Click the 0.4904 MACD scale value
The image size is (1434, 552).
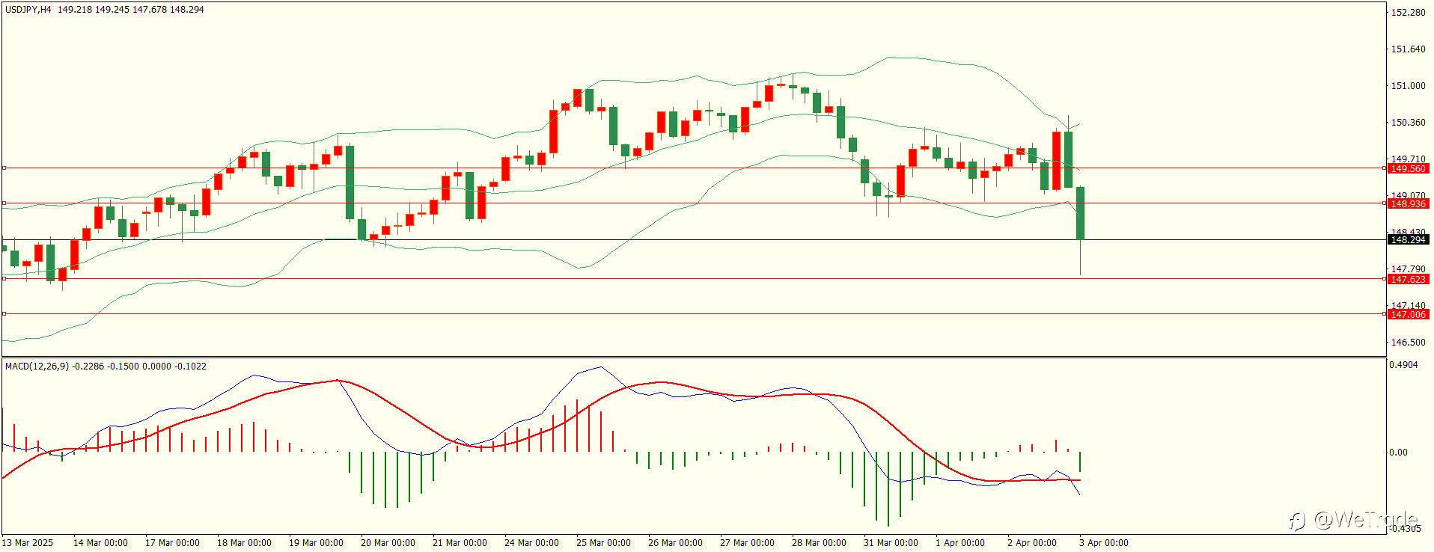click(x=1403, y=365)
